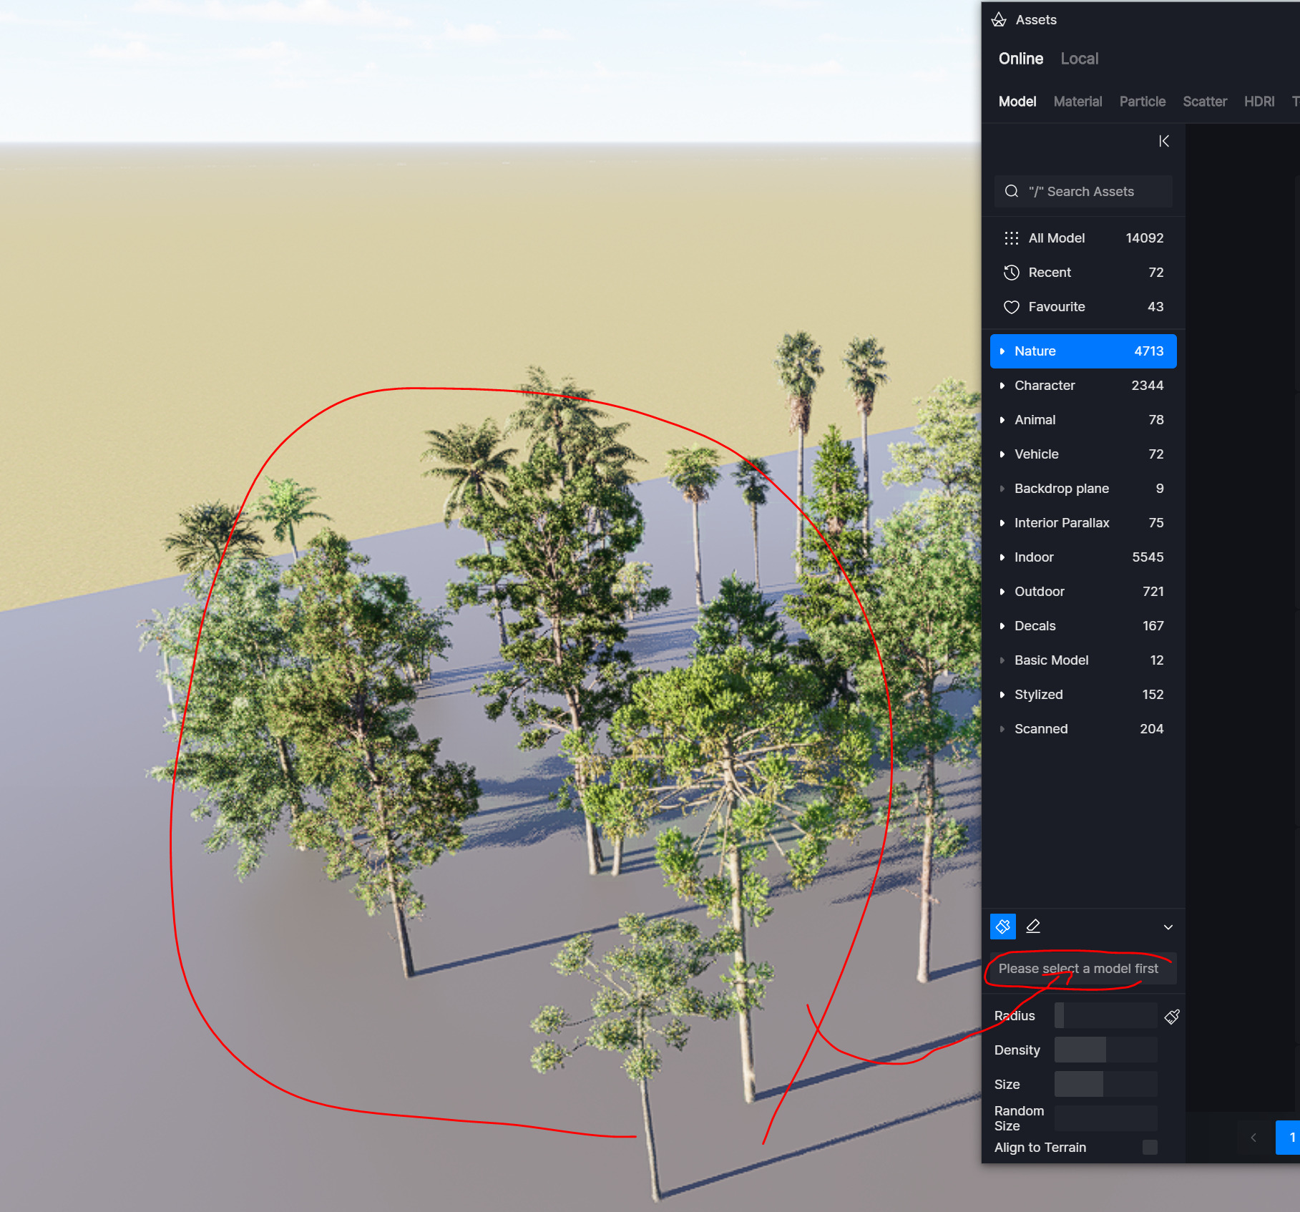The width and height of the screenshot is (1300, 1212).
Task: Switch to Online assets
Action: [1020, 59]
